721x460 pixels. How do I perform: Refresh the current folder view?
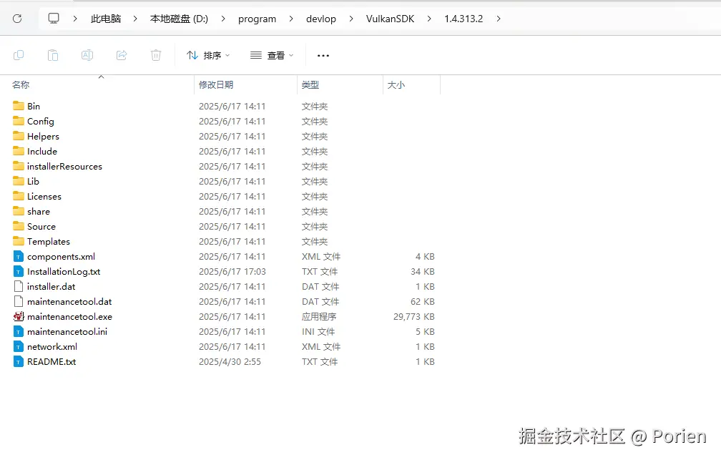[x=17, y=19]
